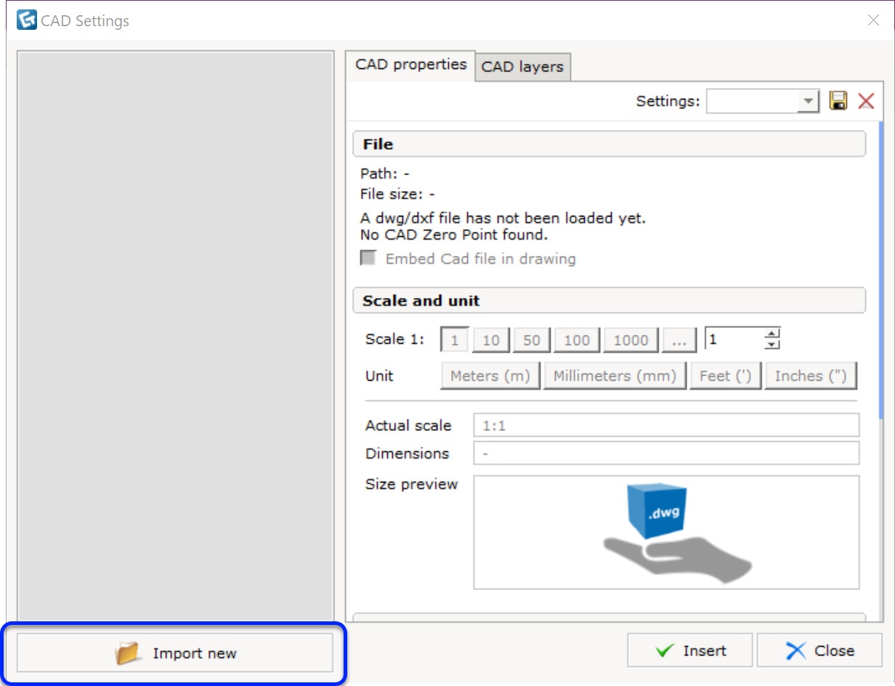Save current settings using the floppy disk icon
The image size is (895, 686).
pos(838,101)
